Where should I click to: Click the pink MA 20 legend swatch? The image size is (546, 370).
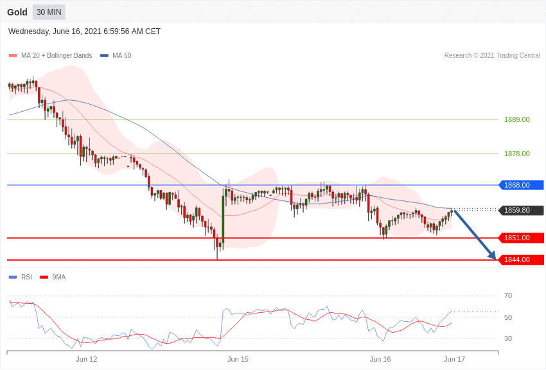pos(13,55)
